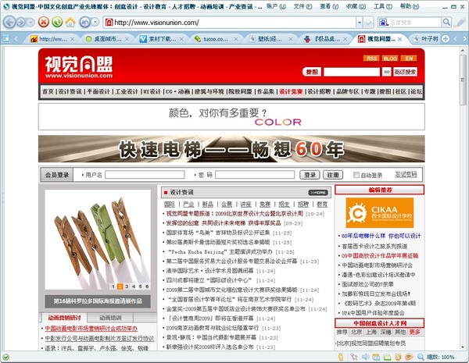Click the green-bottomed window icon in the status bar

pos(387,357)
